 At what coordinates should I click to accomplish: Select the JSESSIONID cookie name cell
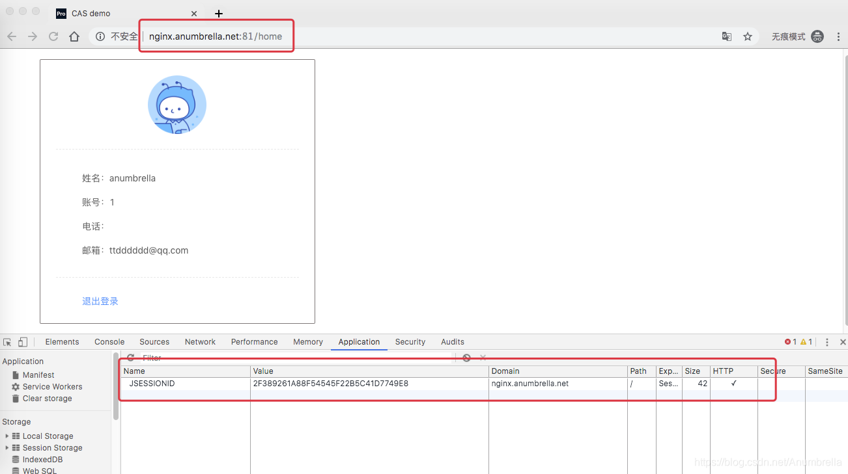pyautogui.click(x=186, y=384)
